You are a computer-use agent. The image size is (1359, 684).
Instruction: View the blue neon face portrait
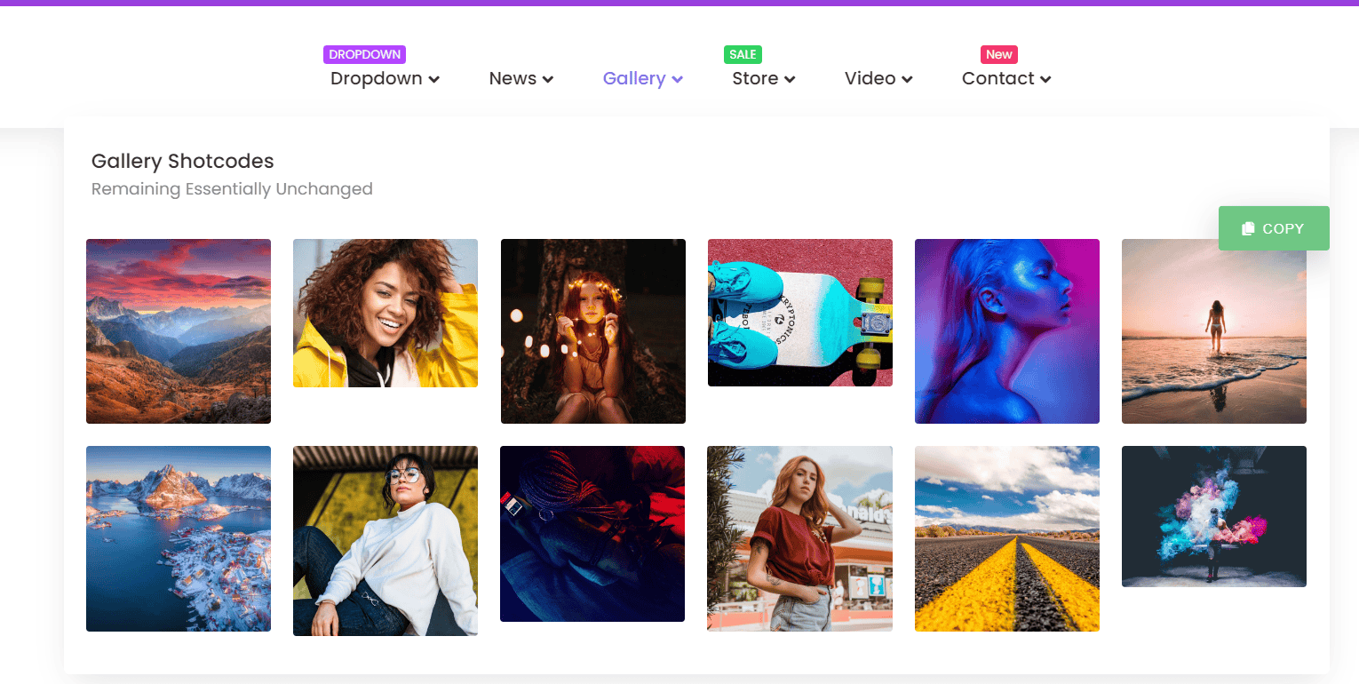(x=1006, y=330)
